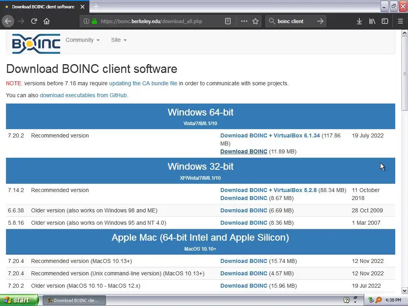Bookmark this page with the star icon
The height and width of the screenshot is (306, 408).
tap(255, 21)
